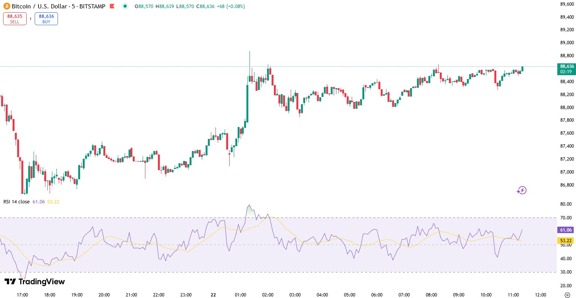This screenshot has height=298, width=576.
Task: Click the TradingView logo
Action: [x=34, y=282]
